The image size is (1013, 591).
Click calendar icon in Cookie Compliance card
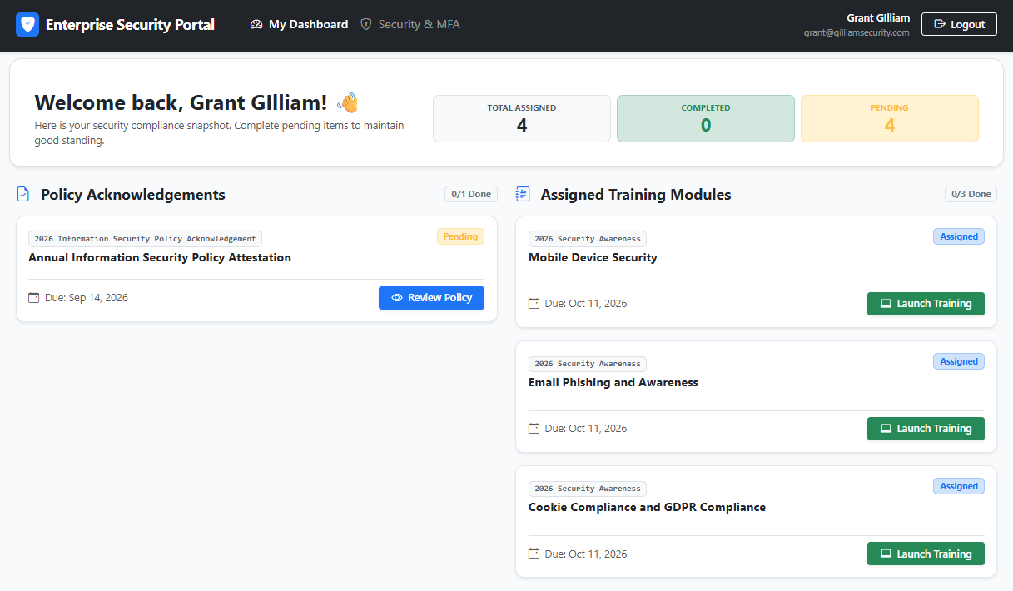(x=534, y=554)
